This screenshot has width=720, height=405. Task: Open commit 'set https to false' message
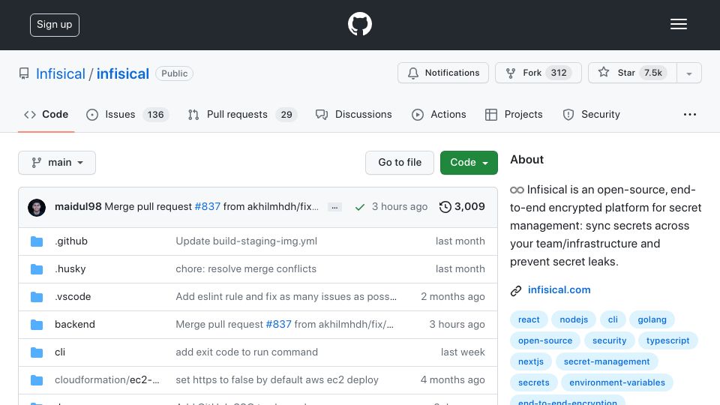(277, 379)
